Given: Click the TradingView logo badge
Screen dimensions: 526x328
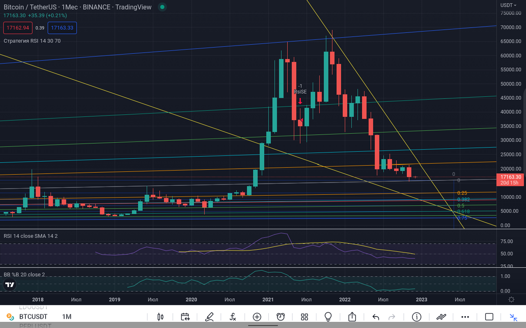Looking at the screenshot, I should (9, 285).
